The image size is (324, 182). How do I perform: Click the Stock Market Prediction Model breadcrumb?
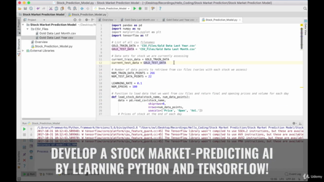[42, 15]
